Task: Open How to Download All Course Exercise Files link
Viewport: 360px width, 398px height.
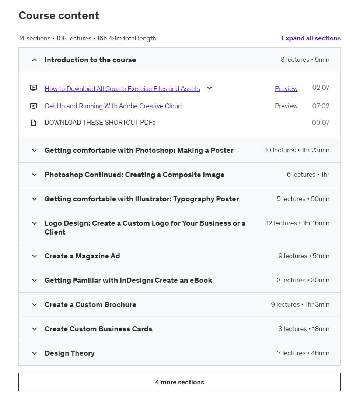Action: (x=122, y=89)
